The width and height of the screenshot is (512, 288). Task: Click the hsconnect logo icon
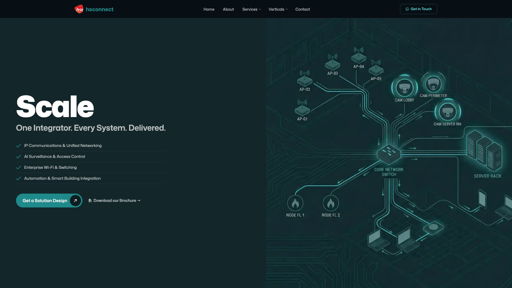(79, 9)
